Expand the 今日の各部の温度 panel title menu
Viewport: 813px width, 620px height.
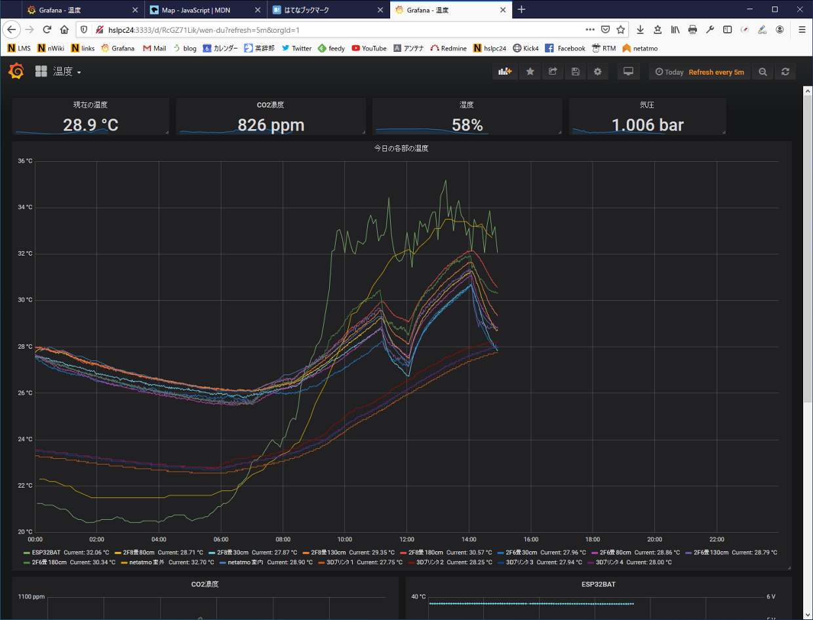[x=401, y=149]
